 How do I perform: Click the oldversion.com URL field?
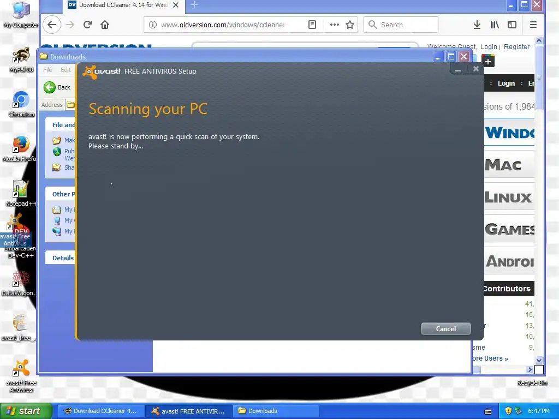coord(223,25)
